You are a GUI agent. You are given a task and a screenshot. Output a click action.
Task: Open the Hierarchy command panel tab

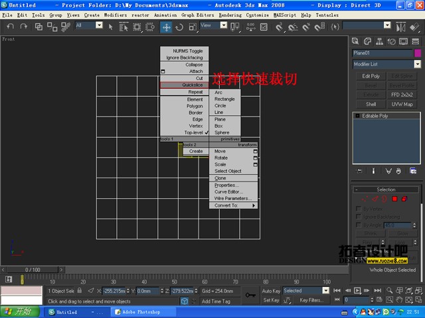coord(379,41)
